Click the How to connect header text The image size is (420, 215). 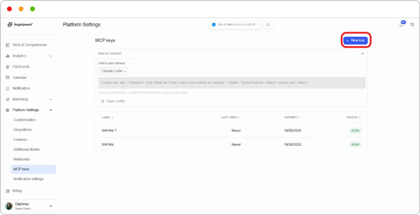[109, 54]
